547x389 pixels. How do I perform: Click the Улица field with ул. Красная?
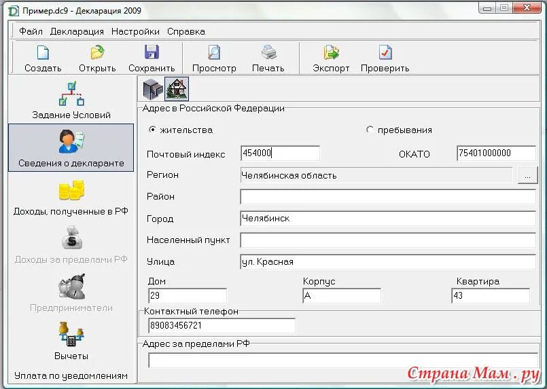point(388,262)
